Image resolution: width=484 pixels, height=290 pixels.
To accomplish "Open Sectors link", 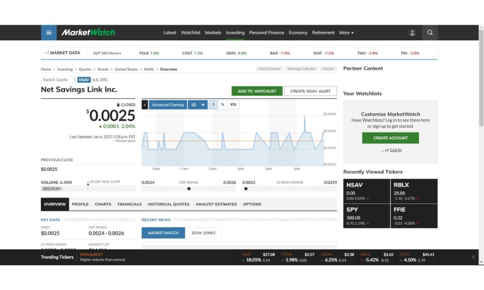I will pyautogui.click(x=329, y=69).
